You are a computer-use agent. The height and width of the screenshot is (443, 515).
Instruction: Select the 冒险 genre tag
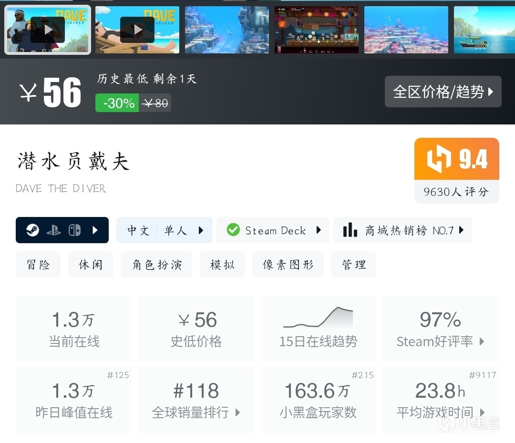pyautogui.click(x=38, y=264)
